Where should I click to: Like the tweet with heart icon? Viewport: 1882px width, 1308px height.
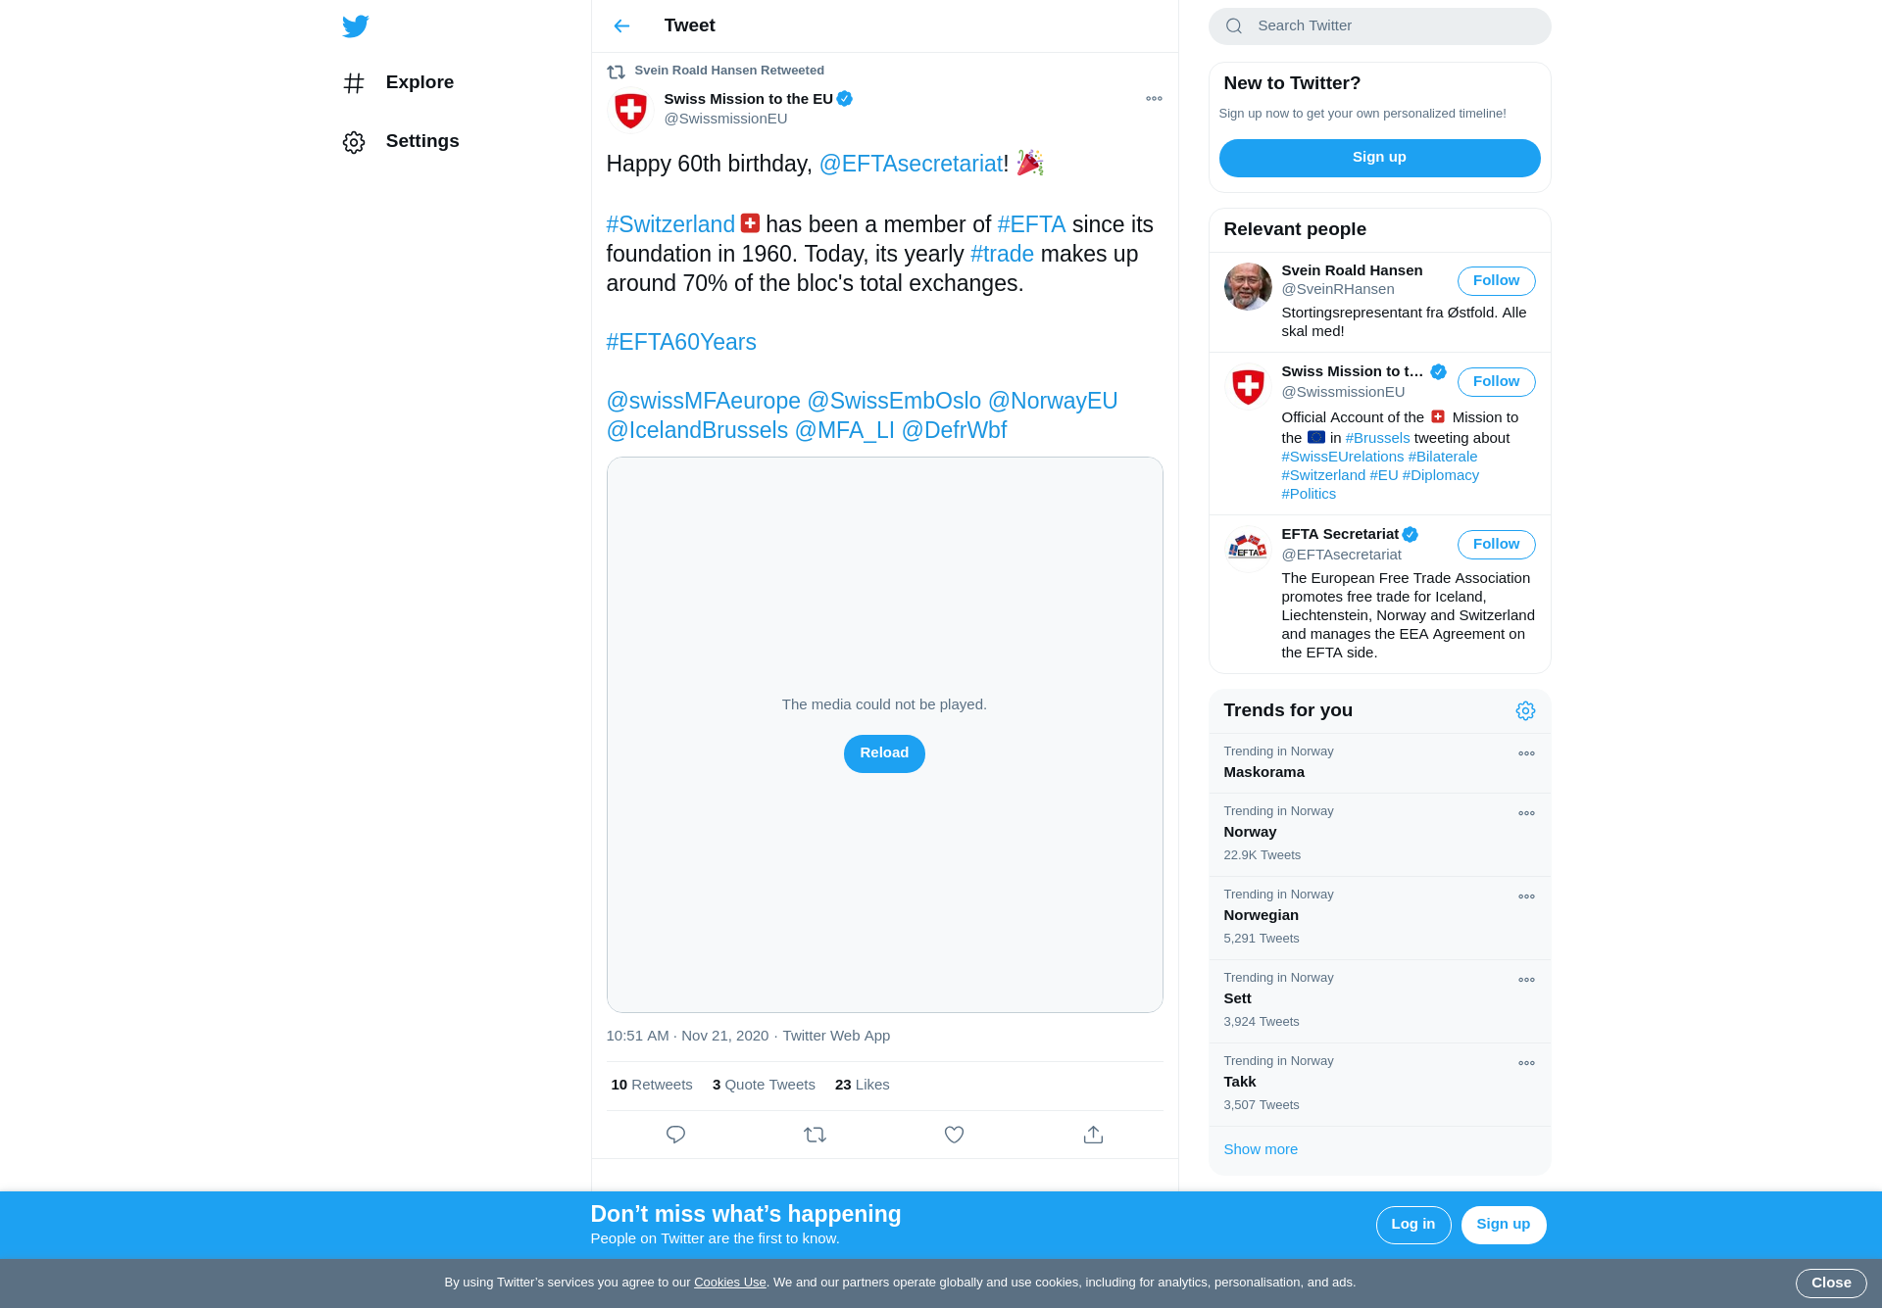[x=954, y=1135]
